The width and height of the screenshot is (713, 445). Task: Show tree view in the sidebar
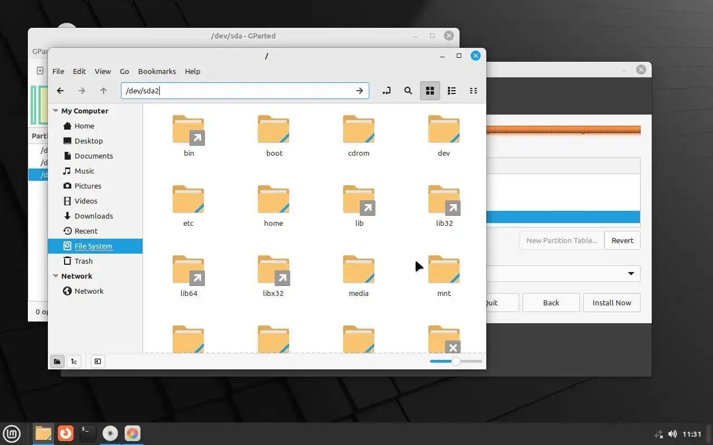74,362
